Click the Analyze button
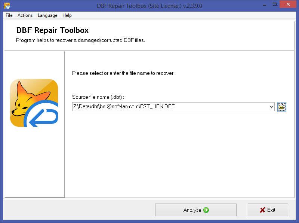This screenshot has width=299, height=223. 195,210
